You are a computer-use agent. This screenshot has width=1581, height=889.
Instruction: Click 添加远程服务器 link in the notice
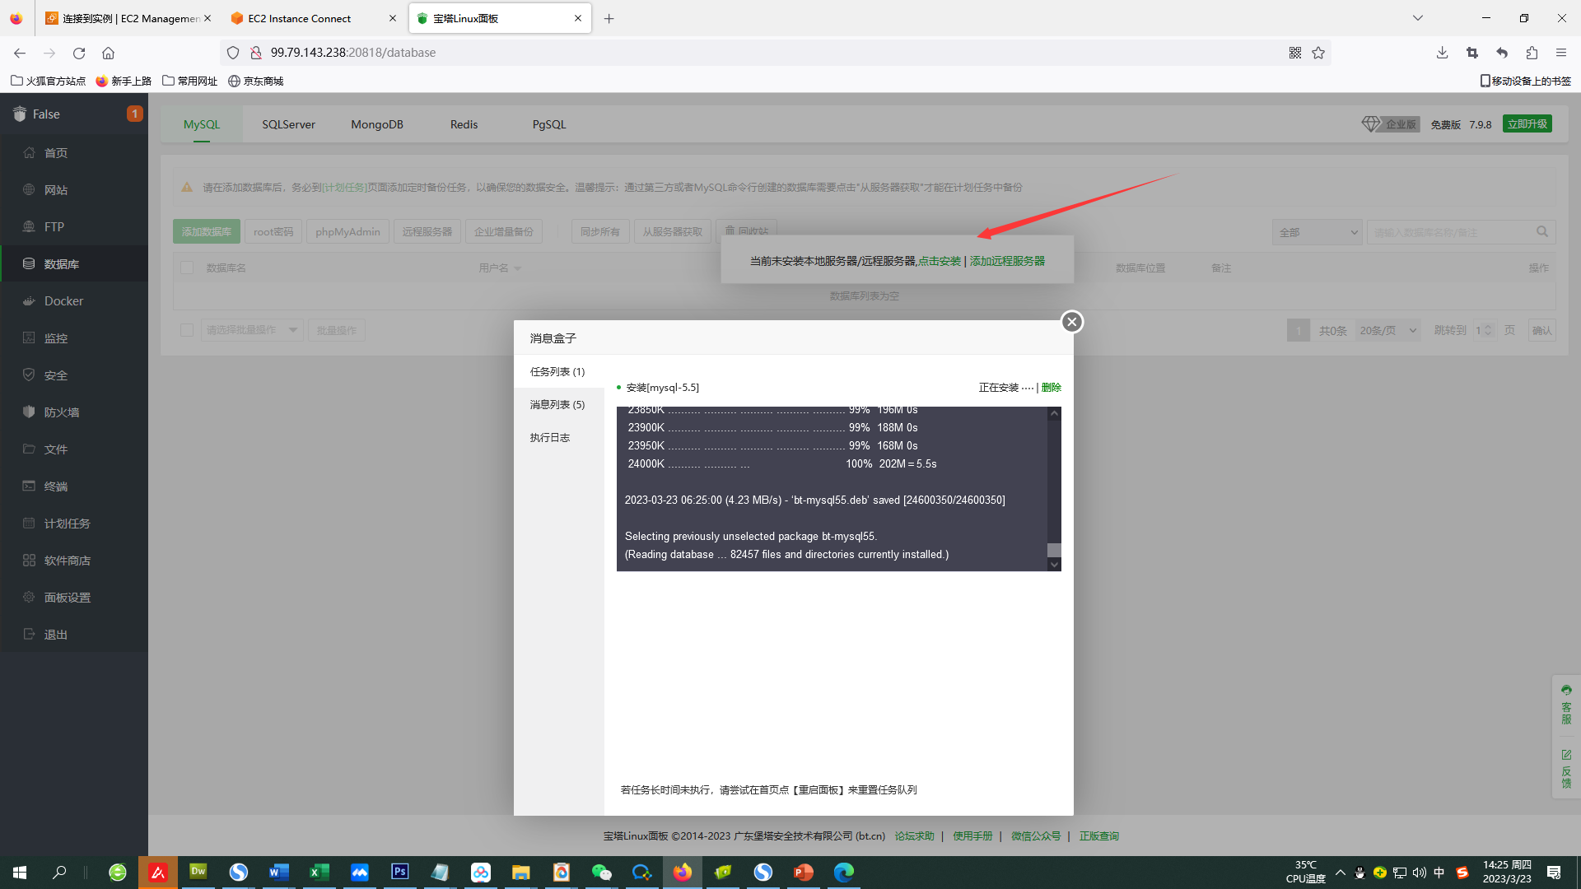[x=1007, y=261]
